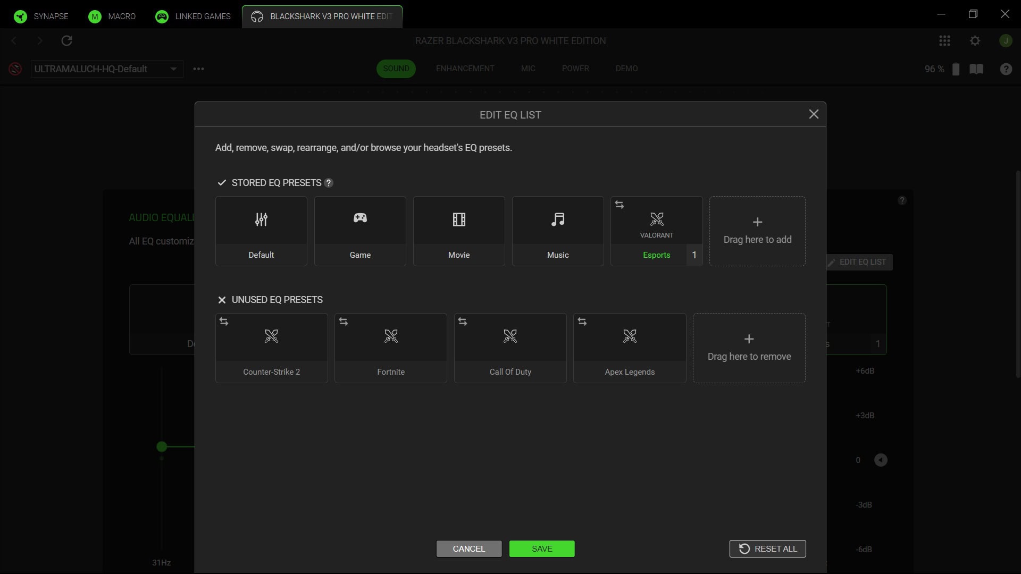Open the help question mark icon

pos(1006,69)
